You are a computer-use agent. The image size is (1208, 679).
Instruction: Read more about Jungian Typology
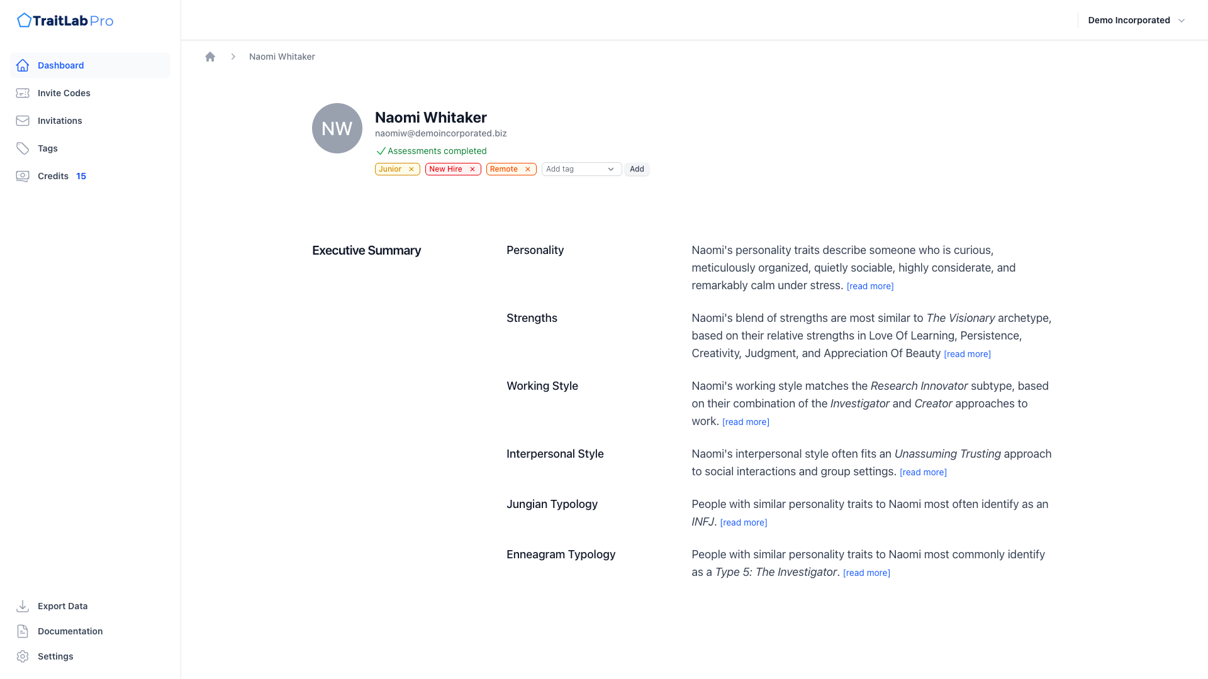click(x=743, y=522)
